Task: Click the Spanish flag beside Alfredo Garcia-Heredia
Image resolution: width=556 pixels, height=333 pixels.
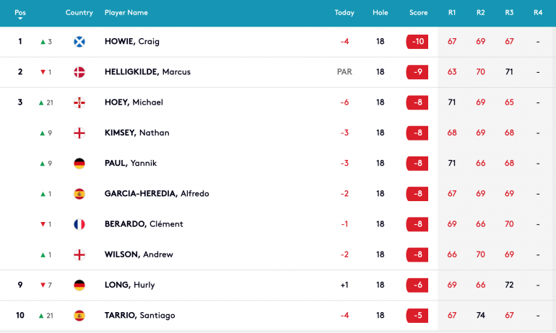Action: [x=79, y=194]
